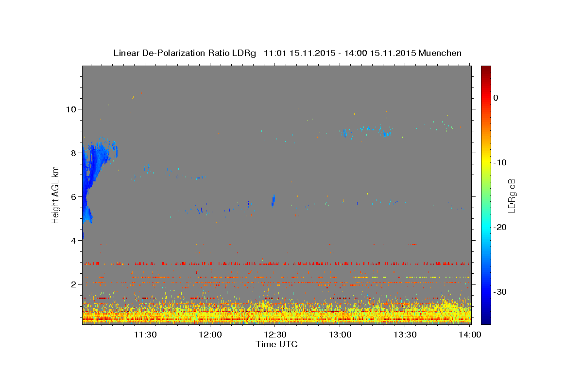
Task: Click the dark blue bottom of colorbar
Action: tap(486, 319)
